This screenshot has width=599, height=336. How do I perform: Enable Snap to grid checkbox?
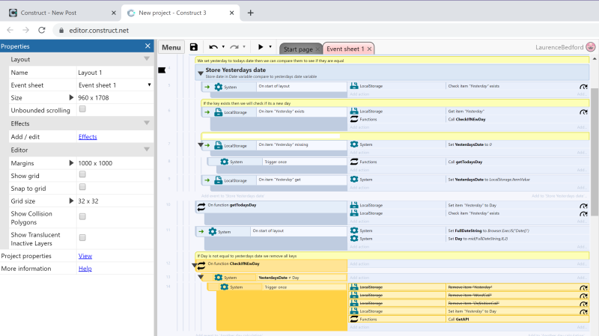(82, 187)
